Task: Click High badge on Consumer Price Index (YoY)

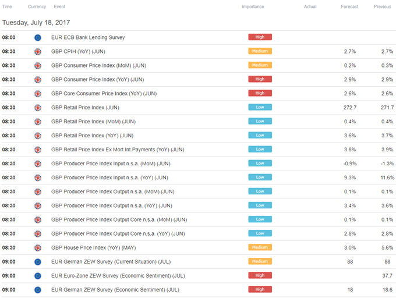Action: coord(260,79)
